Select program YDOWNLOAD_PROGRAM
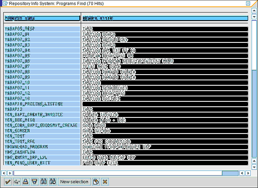Screen dimensions: 258x188 point(42,147)
